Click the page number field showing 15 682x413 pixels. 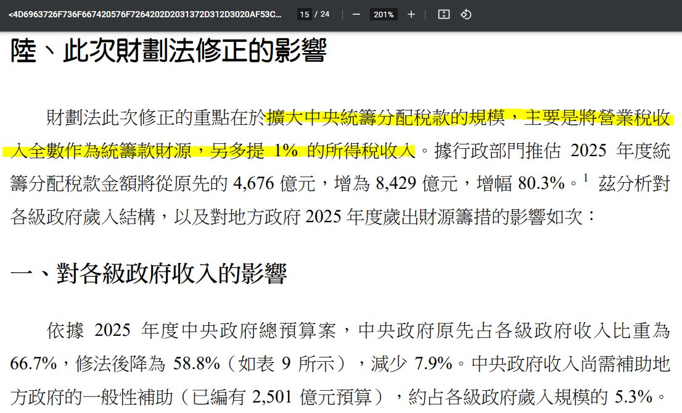303,14
